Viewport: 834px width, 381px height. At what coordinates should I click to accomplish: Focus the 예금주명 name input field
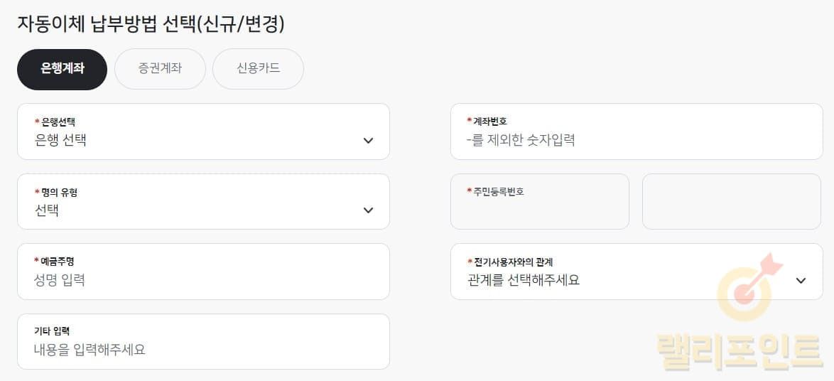[202, 280]
